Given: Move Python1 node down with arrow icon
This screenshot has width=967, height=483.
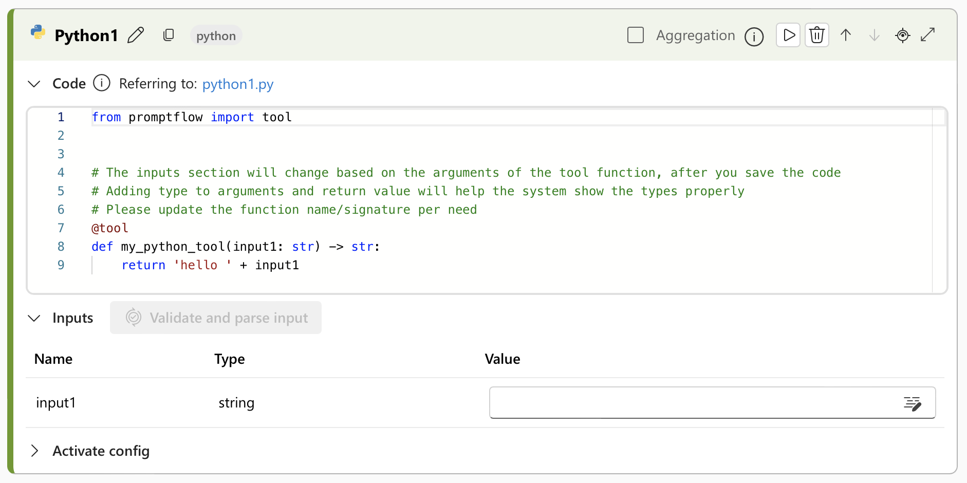Looking at the screenshot, I should tap(873, 35).
